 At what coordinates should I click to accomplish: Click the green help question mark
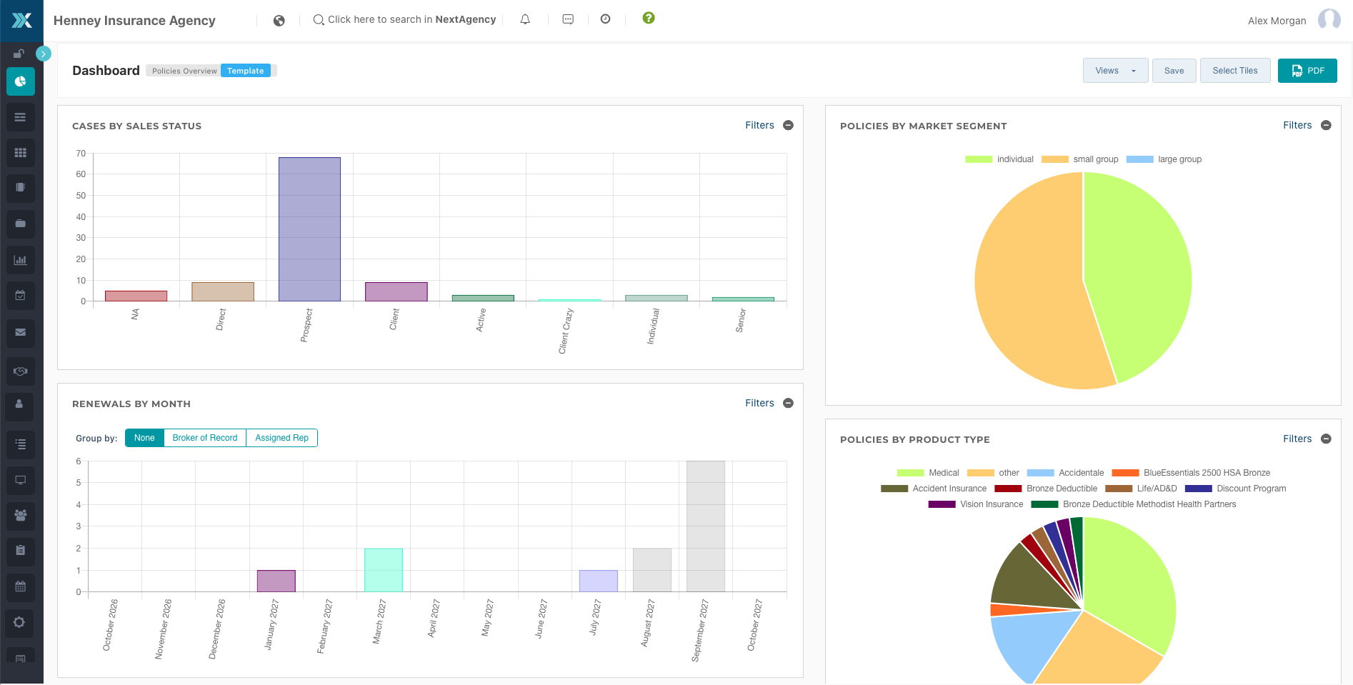click(x=649, y=18)
